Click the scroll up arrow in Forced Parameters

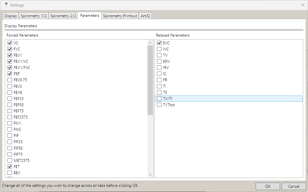point(150,43)
